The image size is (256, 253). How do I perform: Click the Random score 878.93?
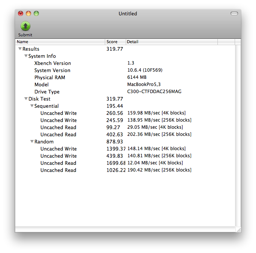[115, 142]
